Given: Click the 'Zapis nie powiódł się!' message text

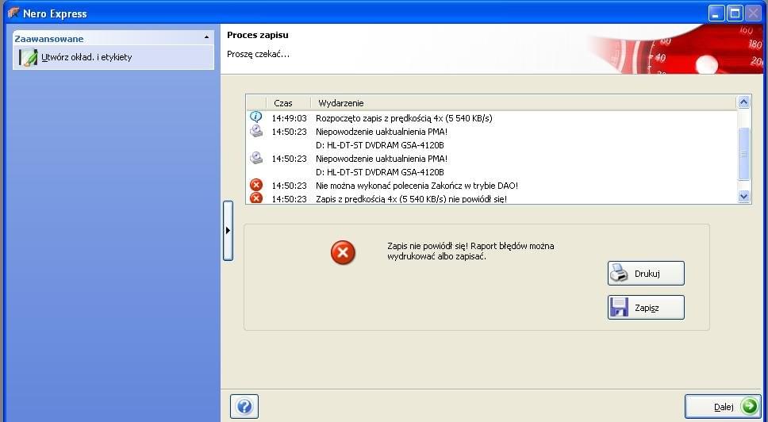Looking at the screenshot, I should pyautogui.click(x=470, y=251).
